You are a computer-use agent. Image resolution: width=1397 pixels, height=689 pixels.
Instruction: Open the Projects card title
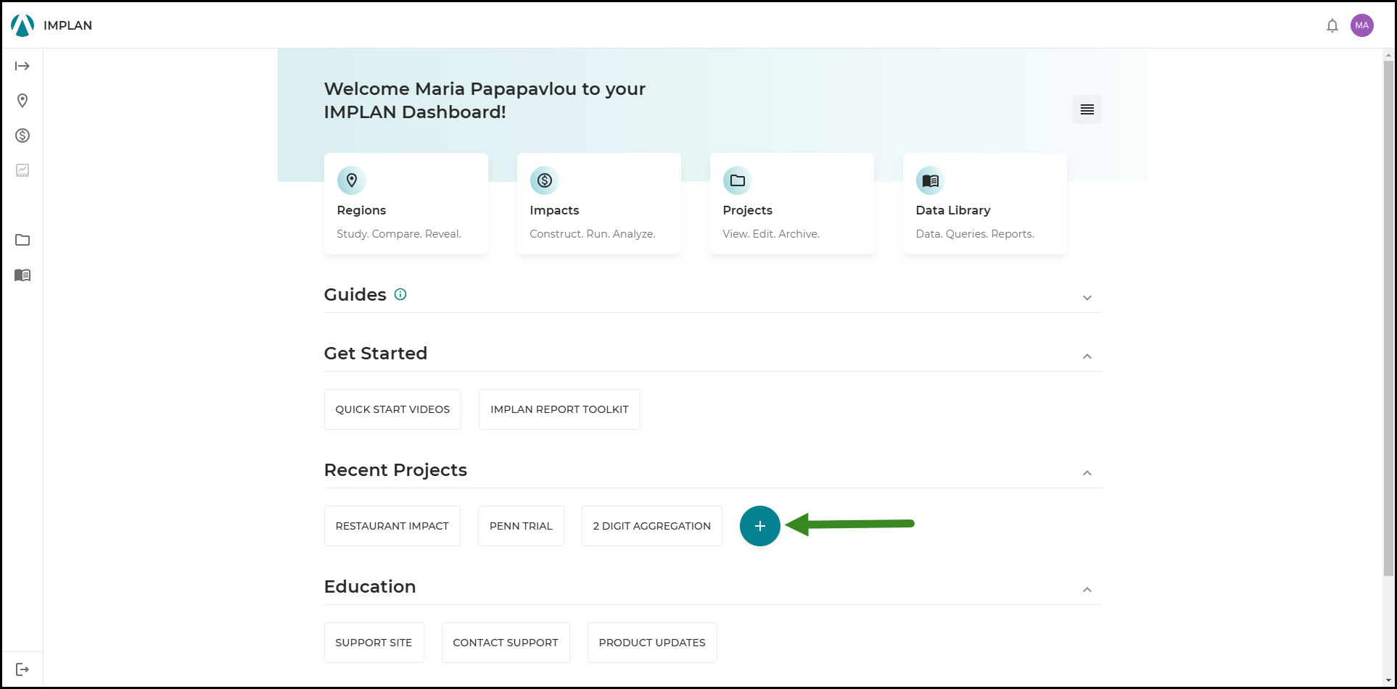click(747, 210)
